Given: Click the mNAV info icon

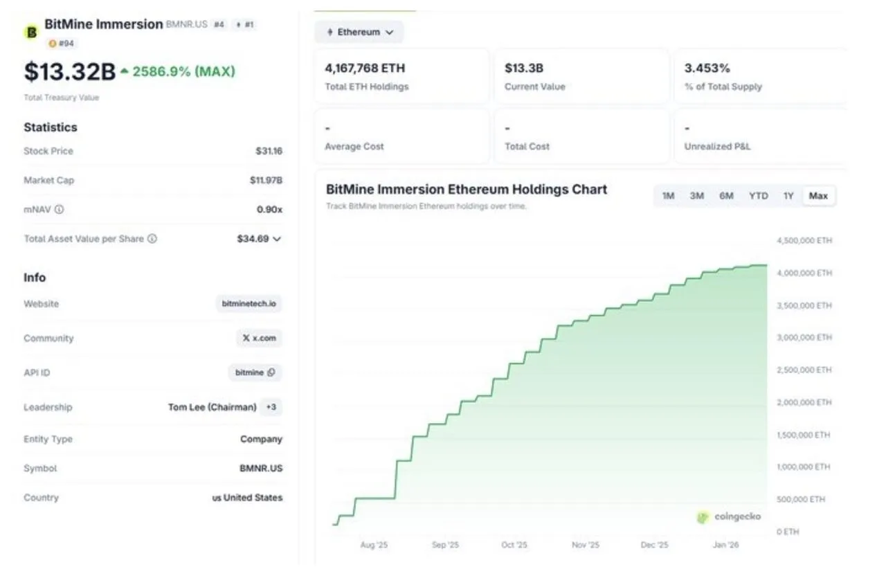Looking at the screenshot, I should coord(60,209).
